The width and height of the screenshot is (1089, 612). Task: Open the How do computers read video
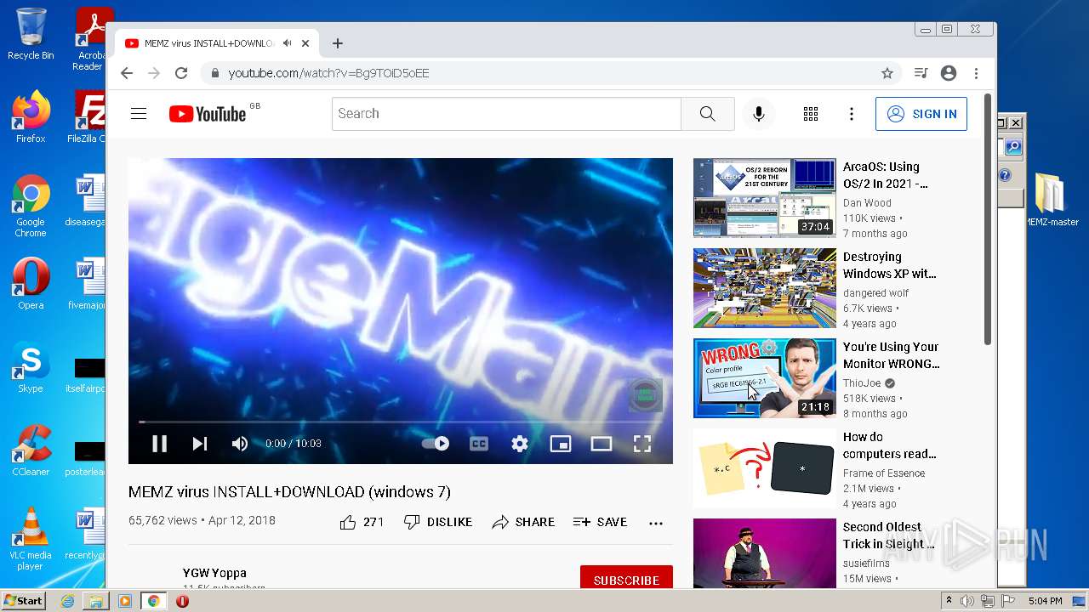point(765,468)
